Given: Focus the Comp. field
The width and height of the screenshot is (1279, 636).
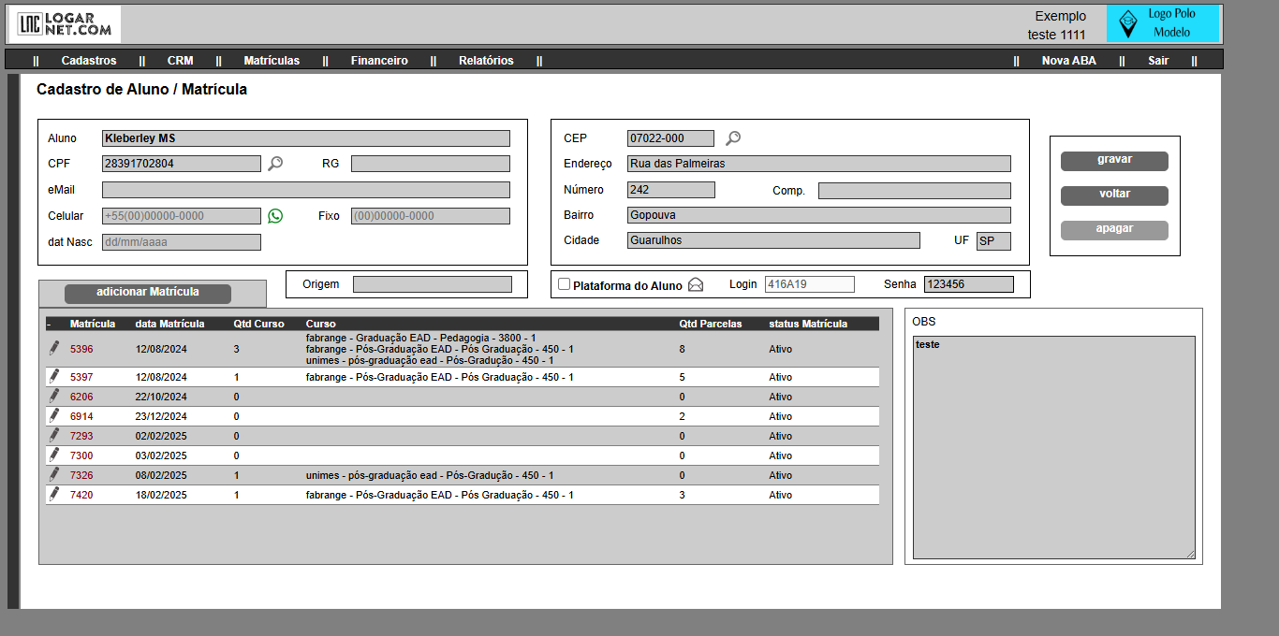Looking at the screenshot, I should point(915,191).
